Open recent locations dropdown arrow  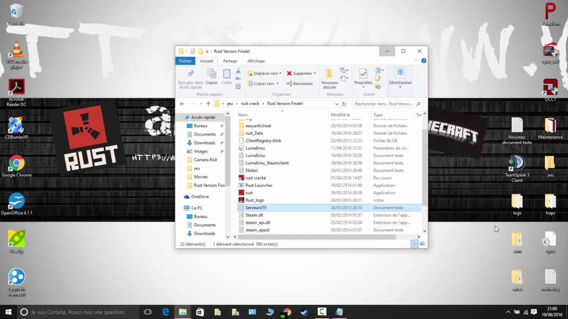pyautogui.click(x=201, y=104)
